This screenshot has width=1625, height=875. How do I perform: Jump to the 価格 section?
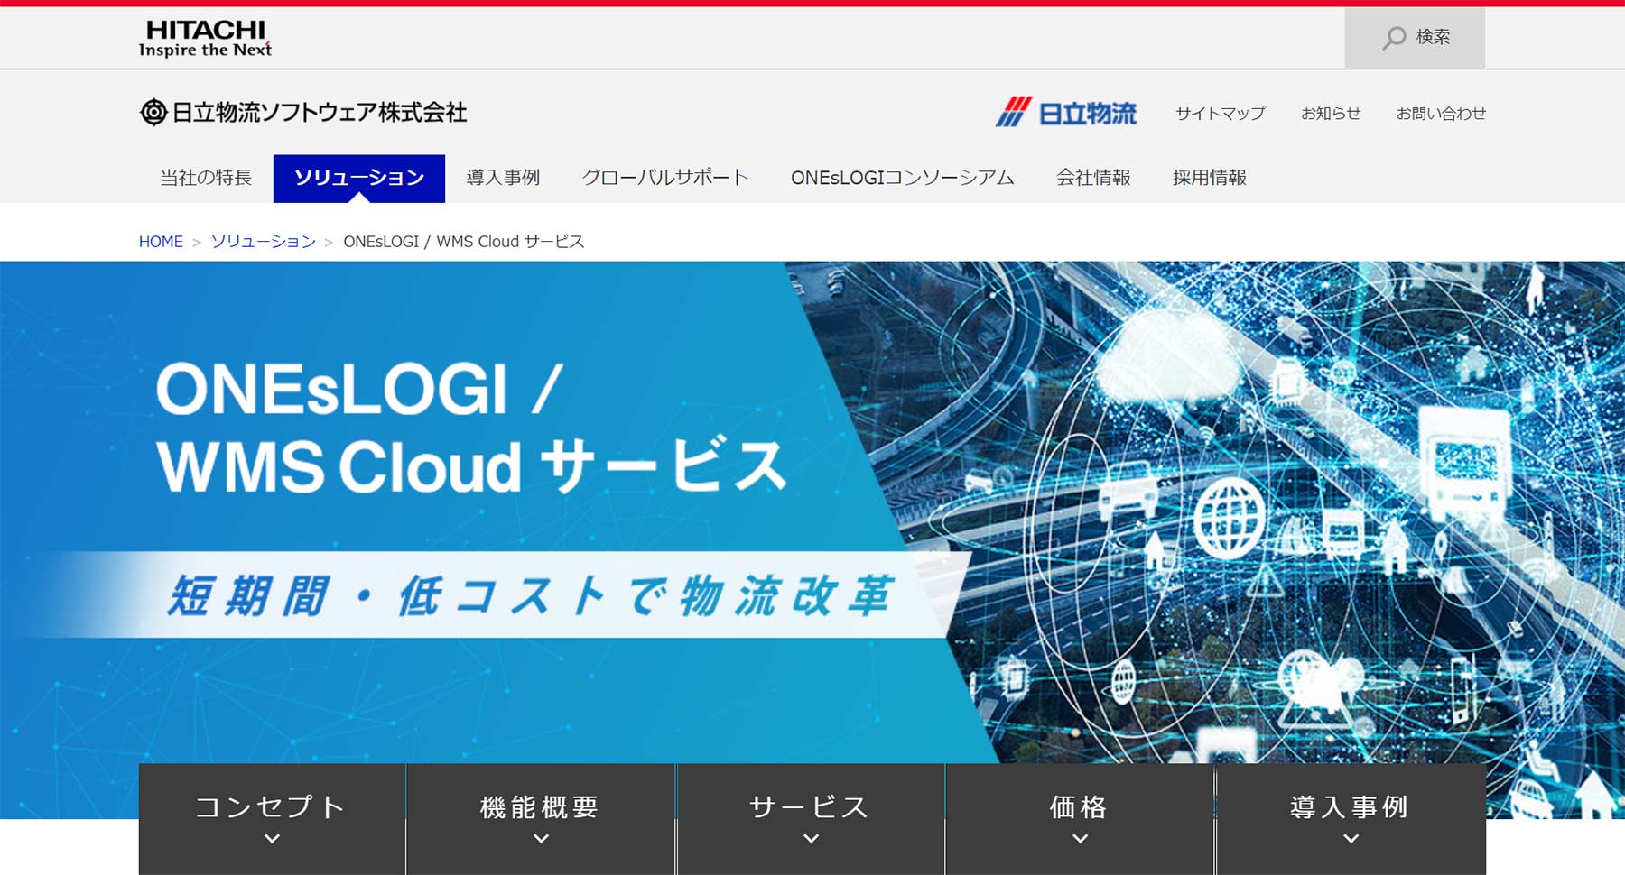coord(1080,819)
